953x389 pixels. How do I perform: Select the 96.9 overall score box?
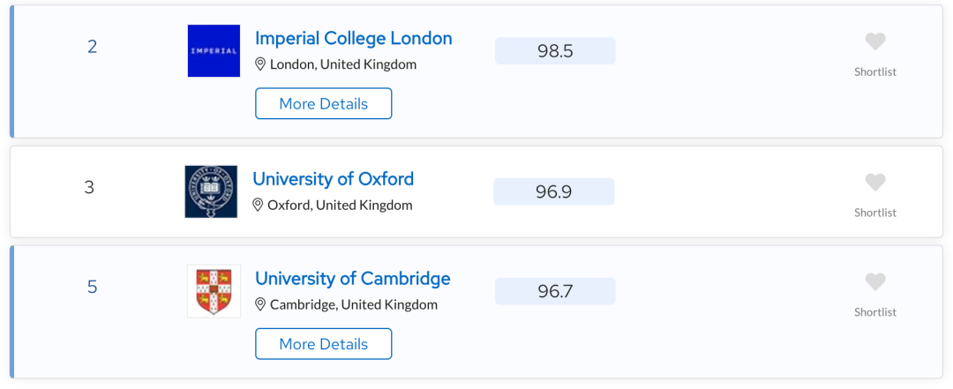553,192
